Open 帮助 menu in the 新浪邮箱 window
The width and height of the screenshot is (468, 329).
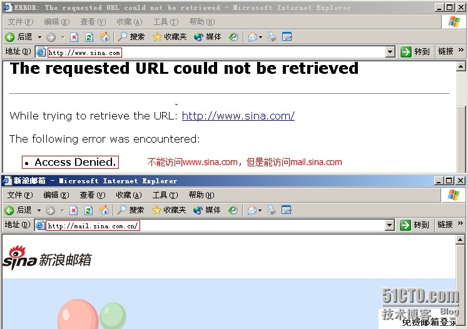coord(201,195)
